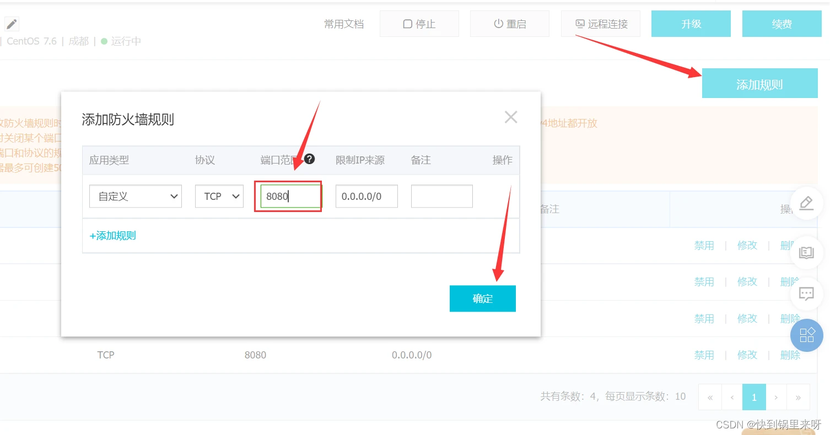Screen dimensions: 830x435
Task: Click 禁用 in the TCP 8080 row
Action: pyautogui.click(x=704, y=355)
